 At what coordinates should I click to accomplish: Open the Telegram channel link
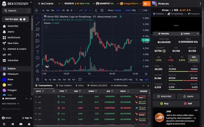pyautogui.click(x=13, y=124)
